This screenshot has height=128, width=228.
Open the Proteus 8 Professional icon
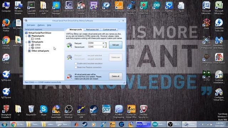pyautogui.click(x=207, y=43)
